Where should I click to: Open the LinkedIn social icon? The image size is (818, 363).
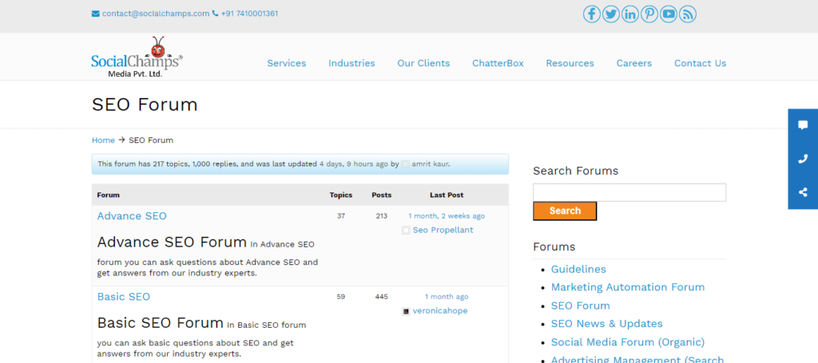coord(630,14)
